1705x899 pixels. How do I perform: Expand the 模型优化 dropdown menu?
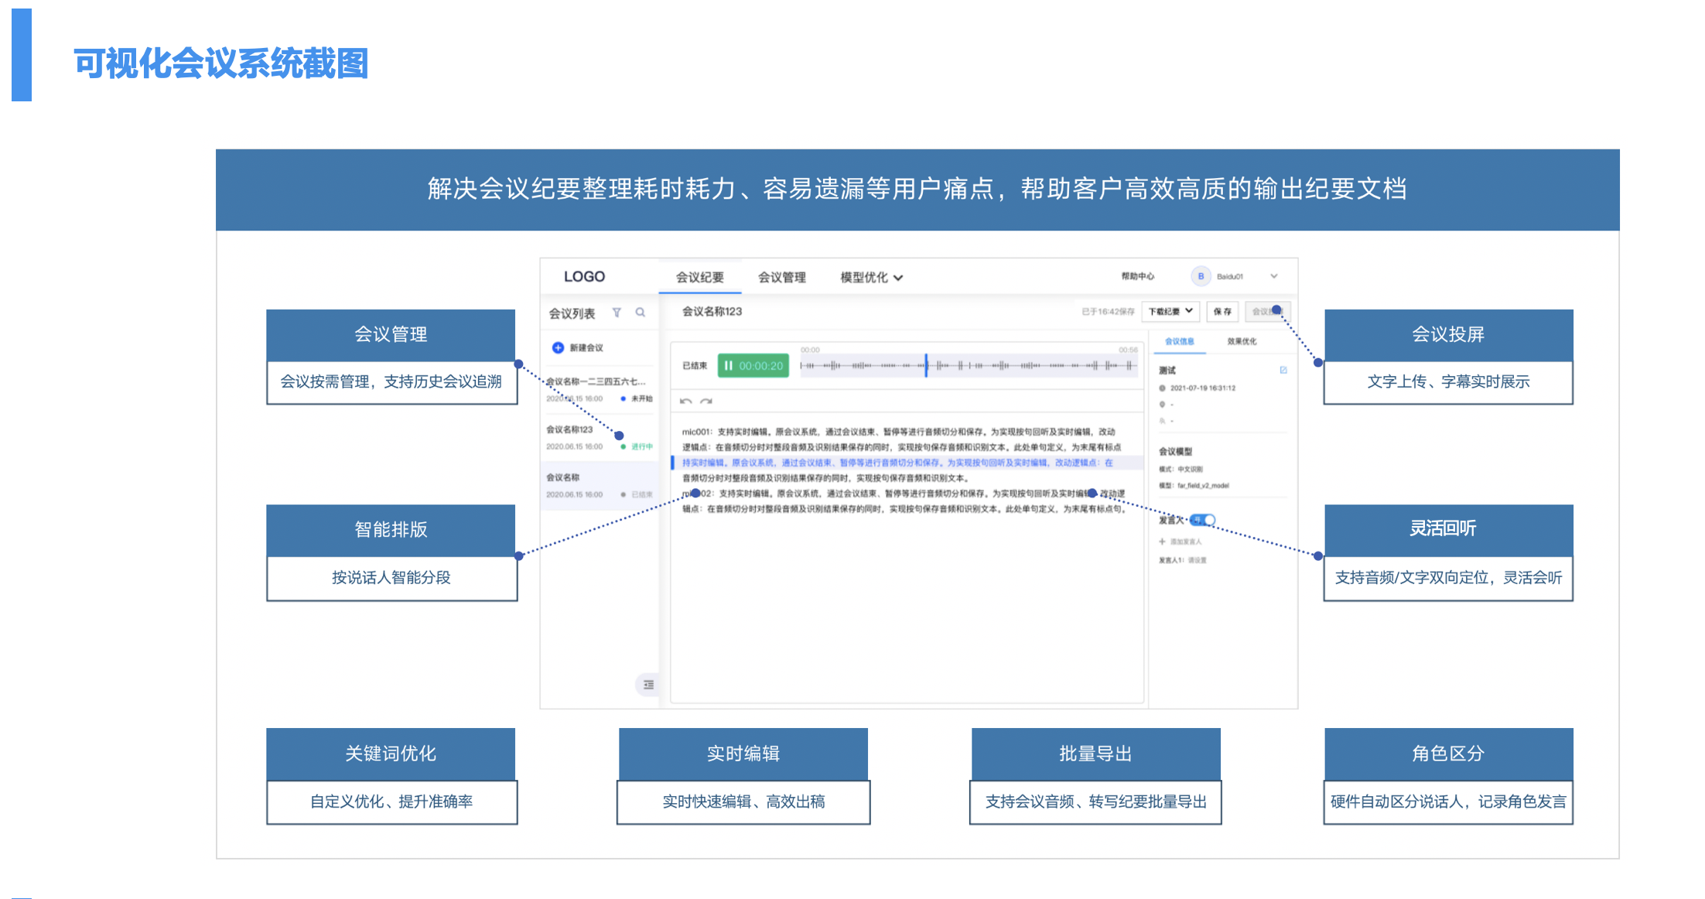click(871, 278)
